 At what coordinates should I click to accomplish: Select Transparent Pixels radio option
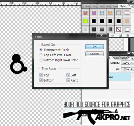coord(41,50)
